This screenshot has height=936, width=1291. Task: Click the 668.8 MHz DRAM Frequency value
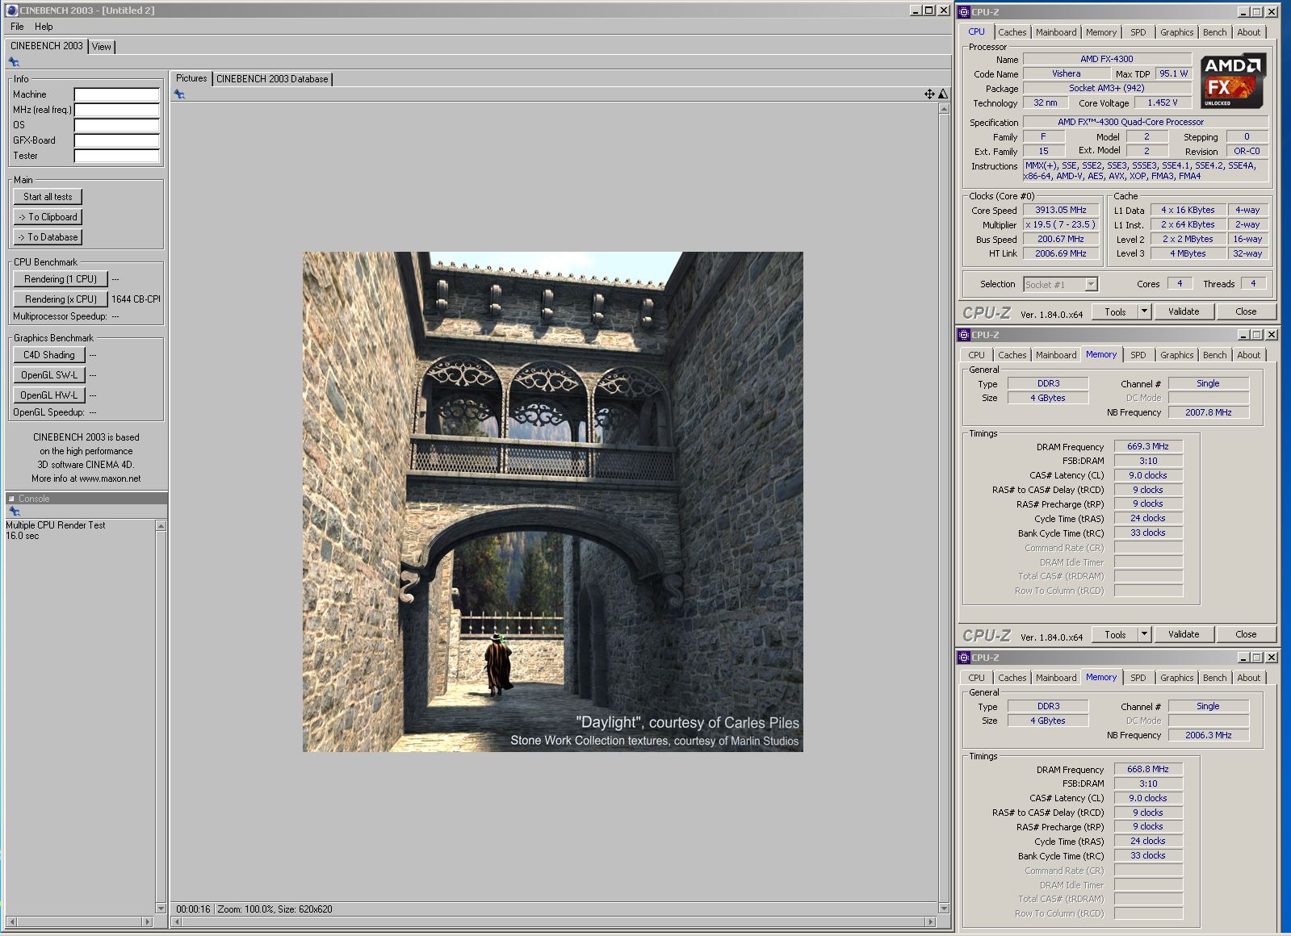[1148, 769]
